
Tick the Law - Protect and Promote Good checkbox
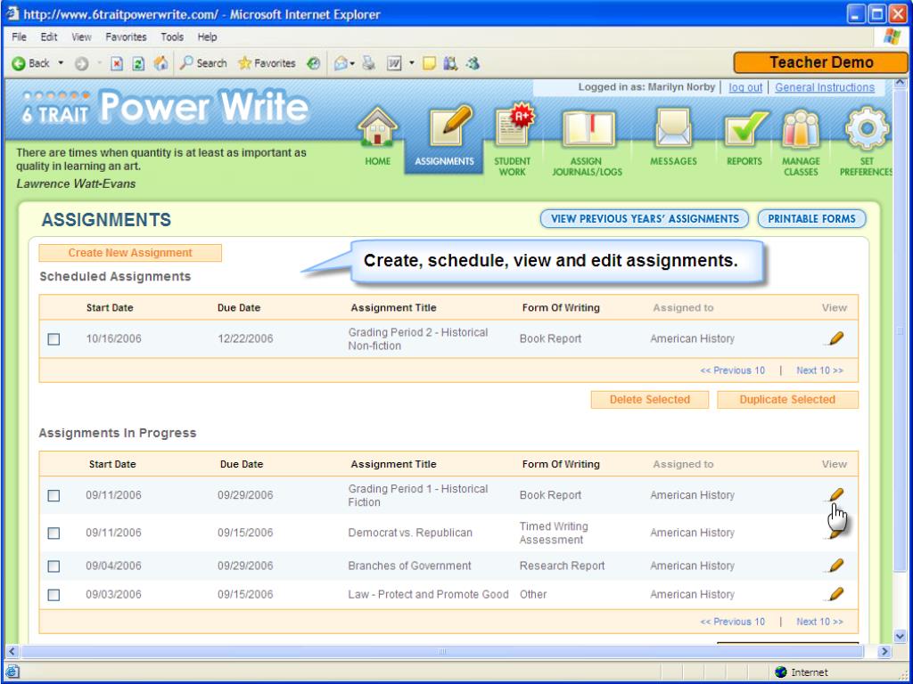(x=53, y=595)
